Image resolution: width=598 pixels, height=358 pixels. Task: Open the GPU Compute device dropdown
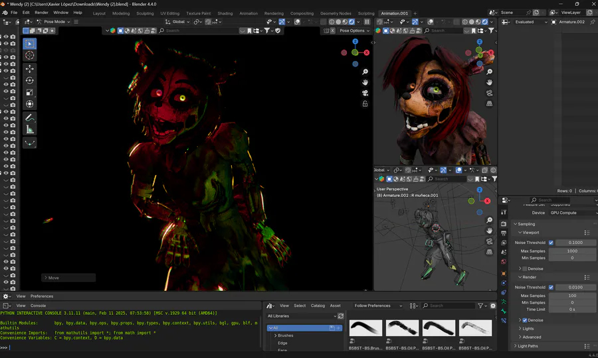pos(573,213)
